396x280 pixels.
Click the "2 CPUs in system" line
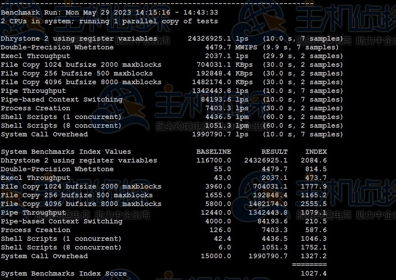pyautogui.click(x=109, y=21)
